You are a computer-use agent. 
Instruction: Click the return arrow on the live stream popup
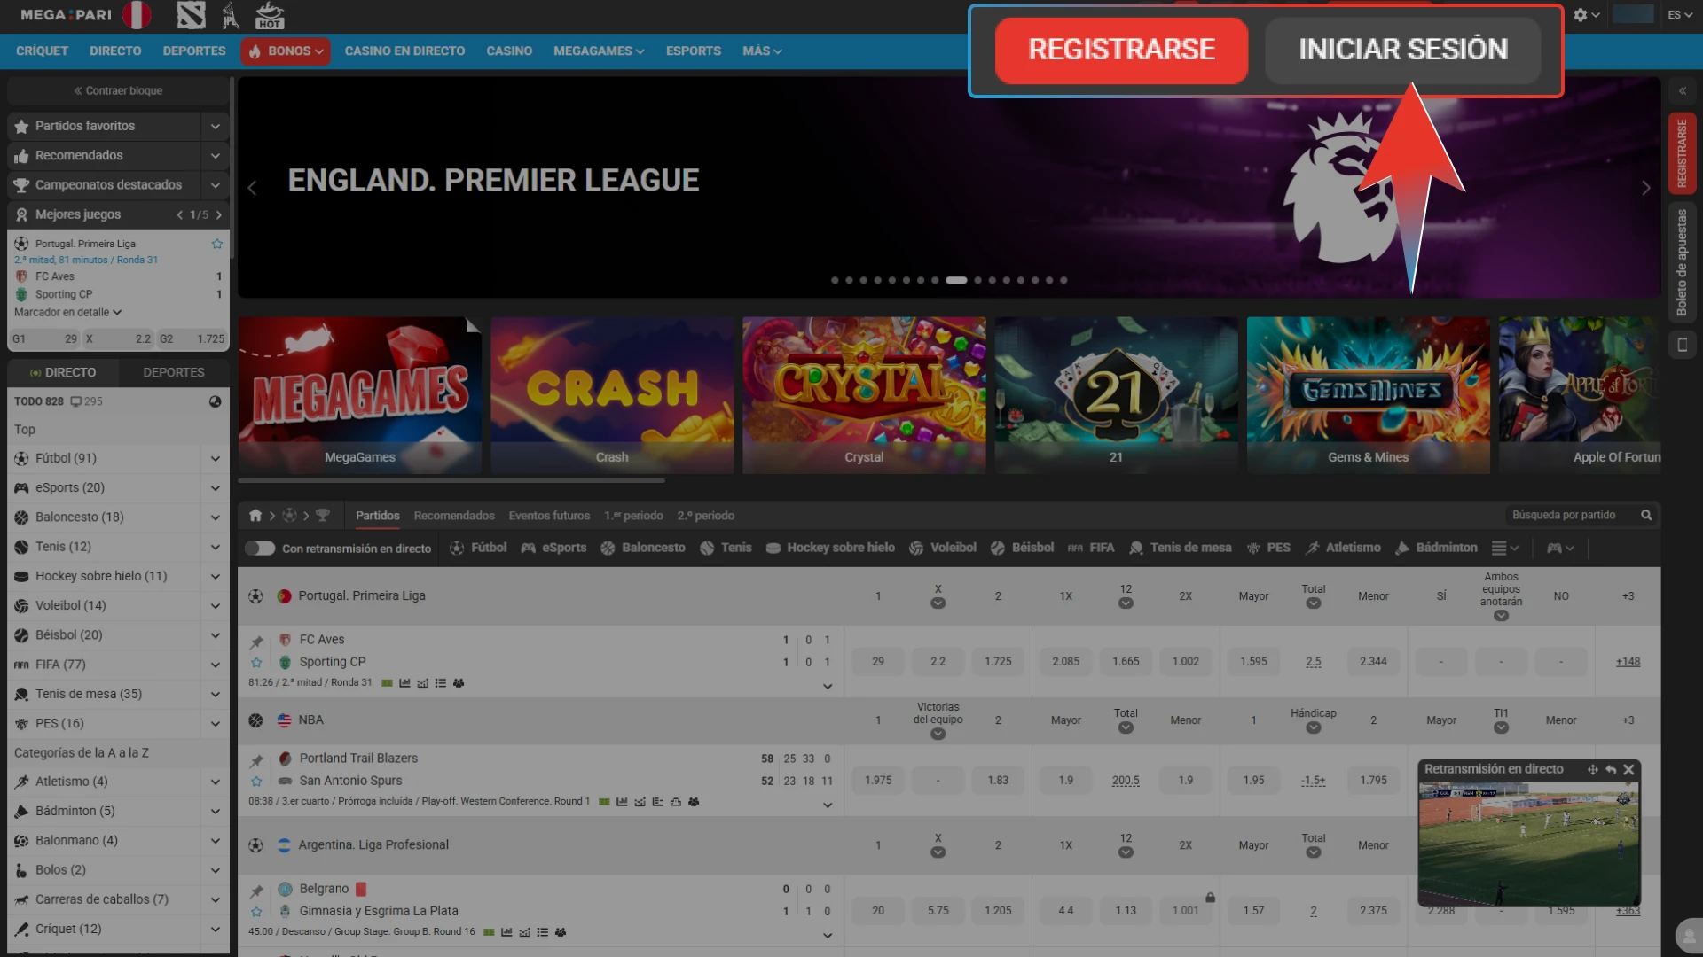1611,770
